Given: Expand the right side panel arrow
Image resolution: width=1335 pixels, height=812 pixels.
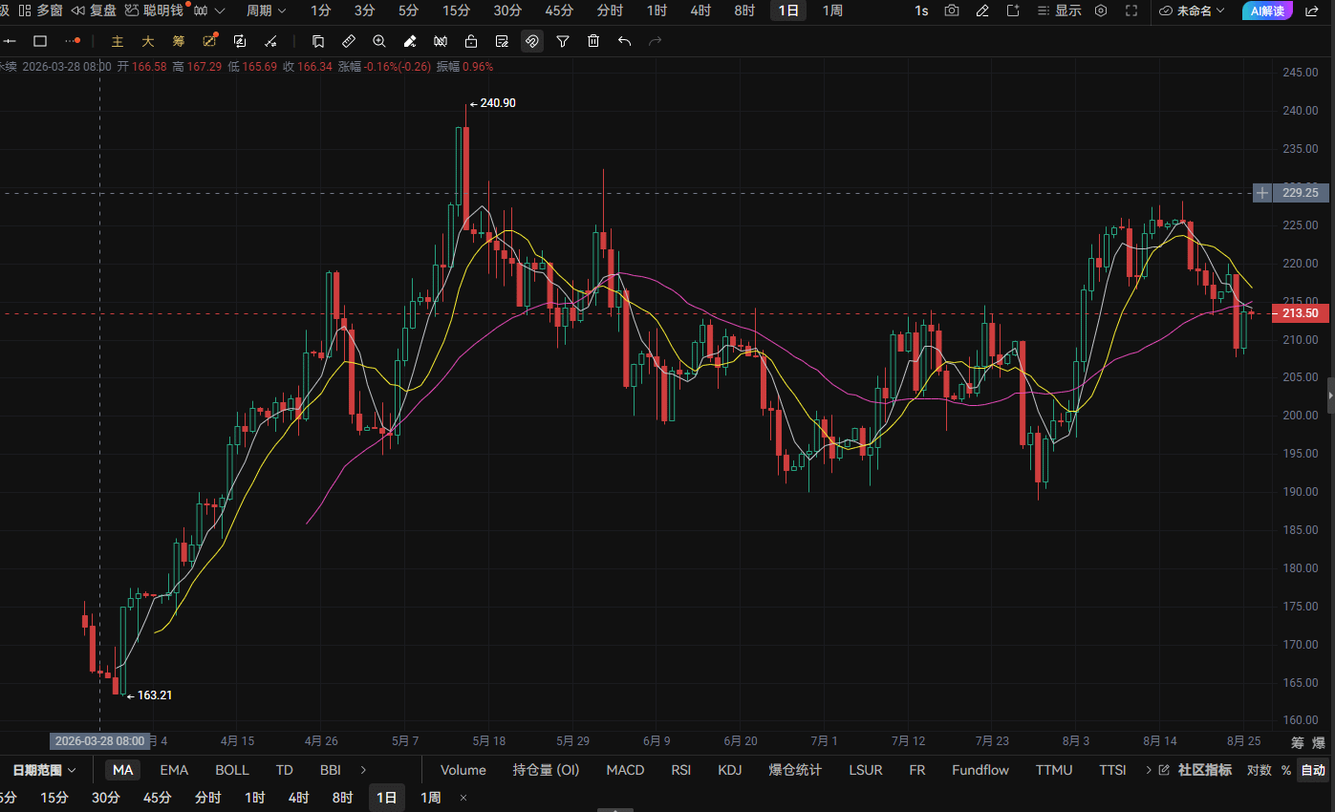Looking at the screenshot, I should (x=1331, y=395).
